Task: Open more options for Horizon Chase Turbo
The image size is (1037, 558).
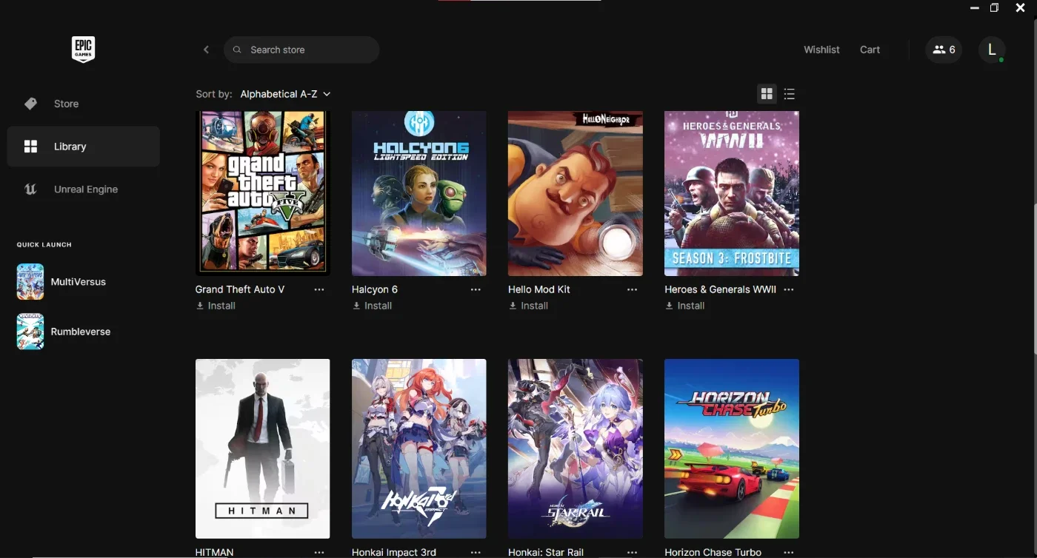Action: (x=788, y=552)
